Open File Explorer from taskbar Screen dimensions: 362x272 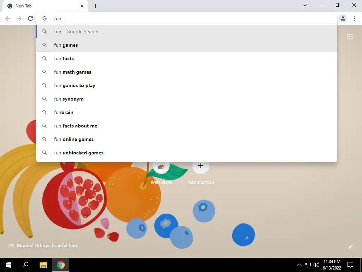pos(43,265)
